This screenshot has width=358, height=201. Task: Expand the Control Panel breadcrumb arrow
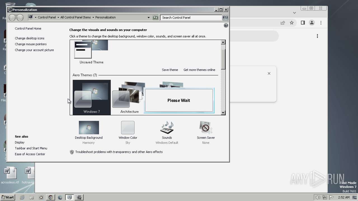pyautogui.click(x=58, y=17)
